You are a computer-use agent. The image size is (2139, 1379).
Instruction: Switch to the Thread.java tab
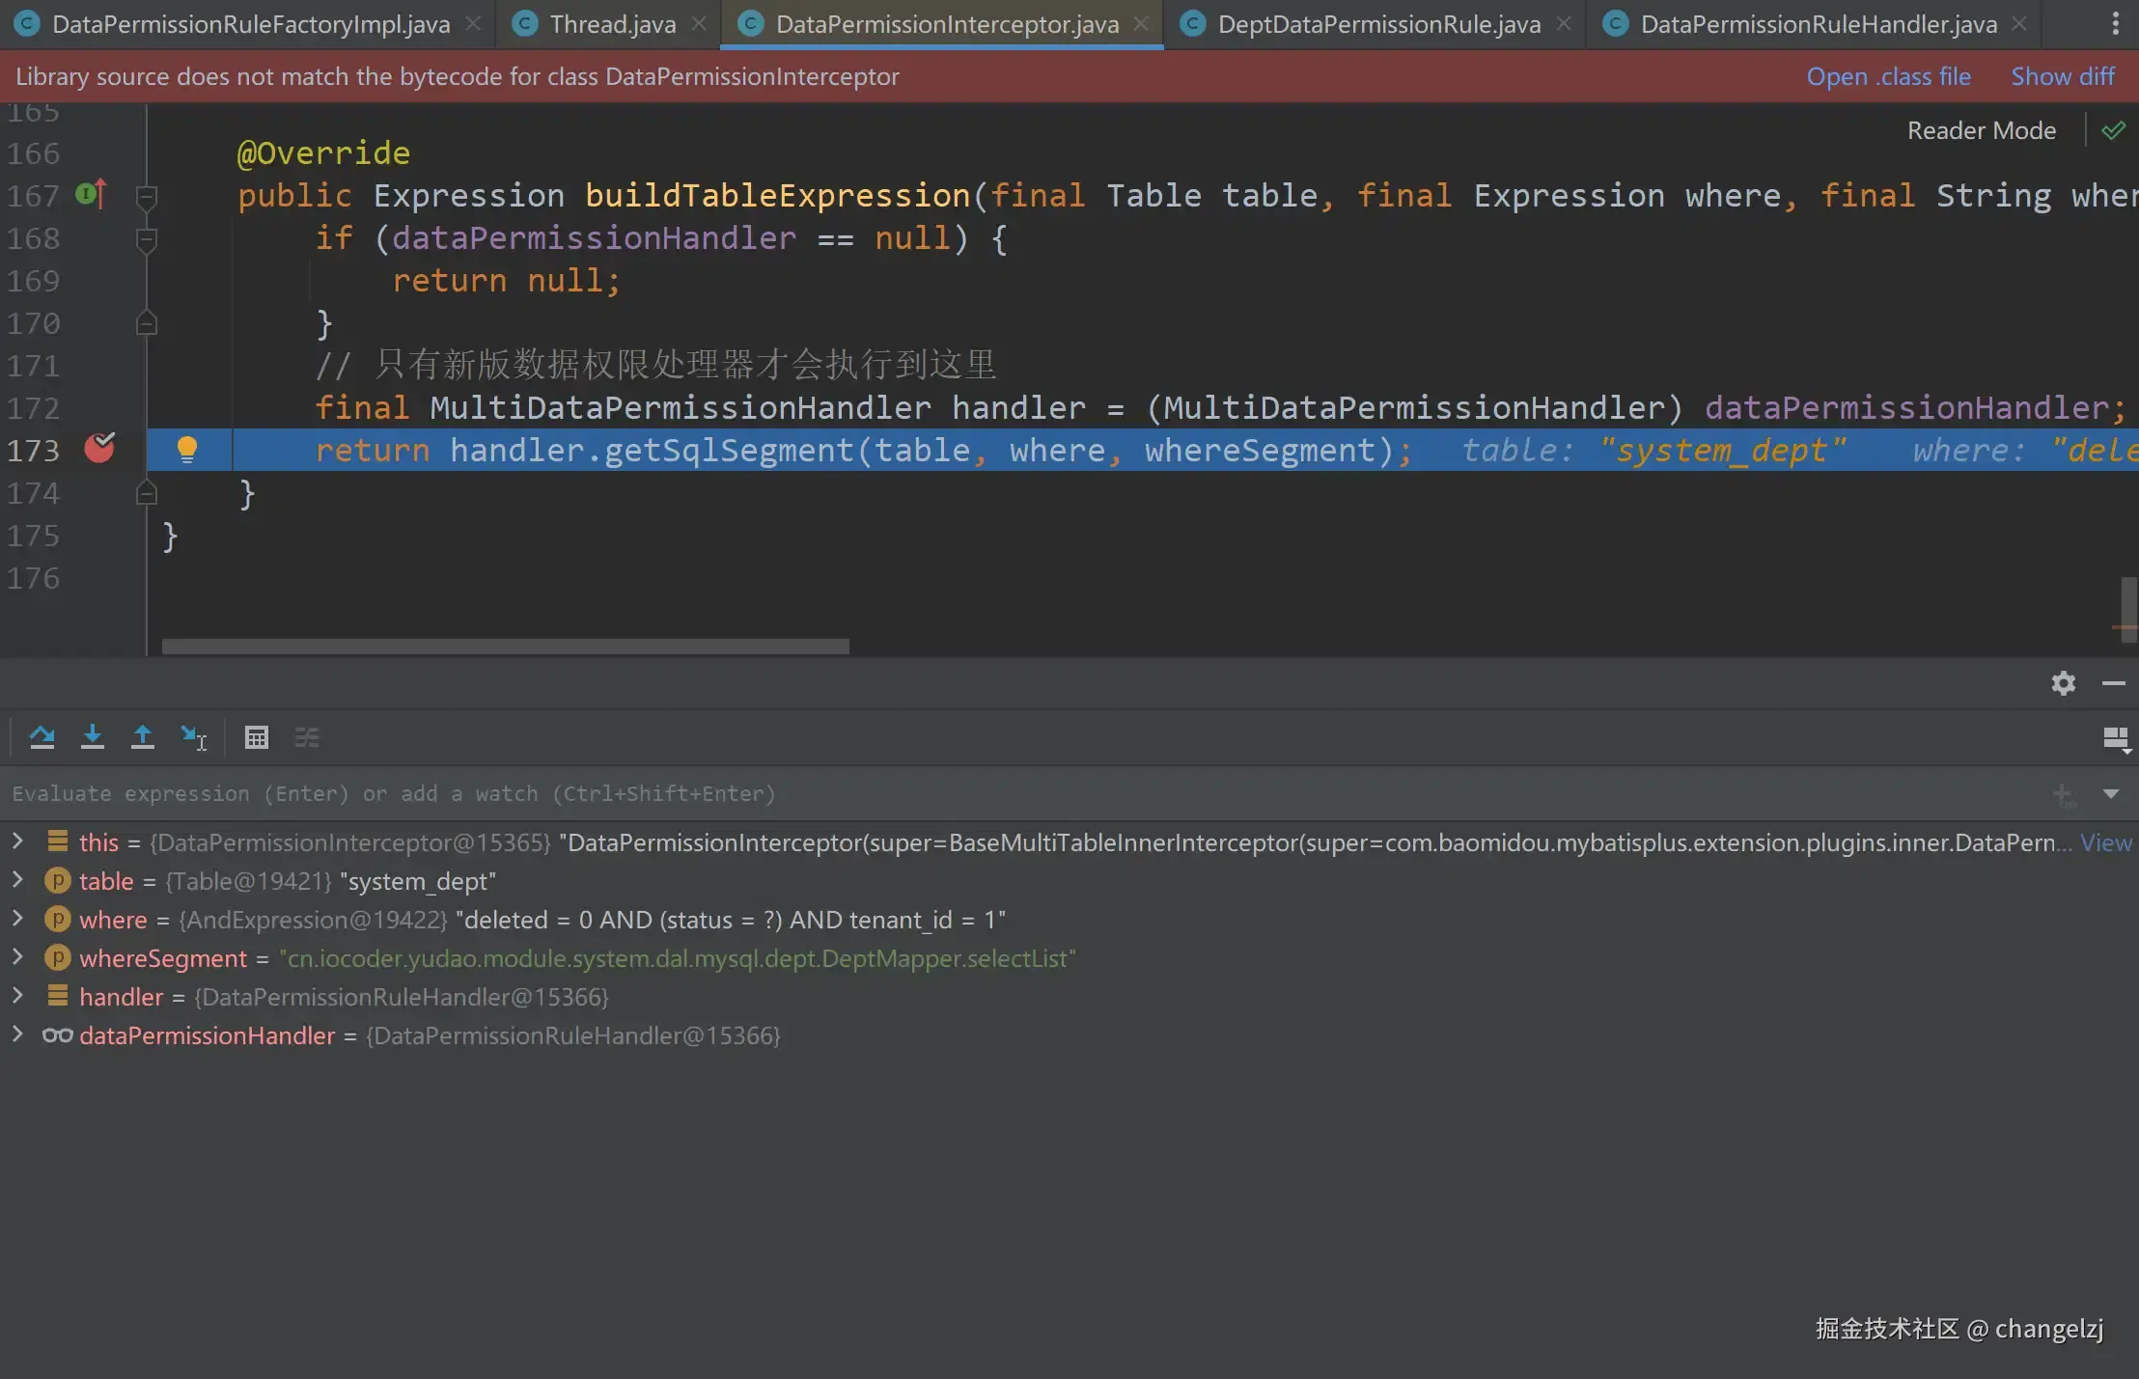point(612,24)
